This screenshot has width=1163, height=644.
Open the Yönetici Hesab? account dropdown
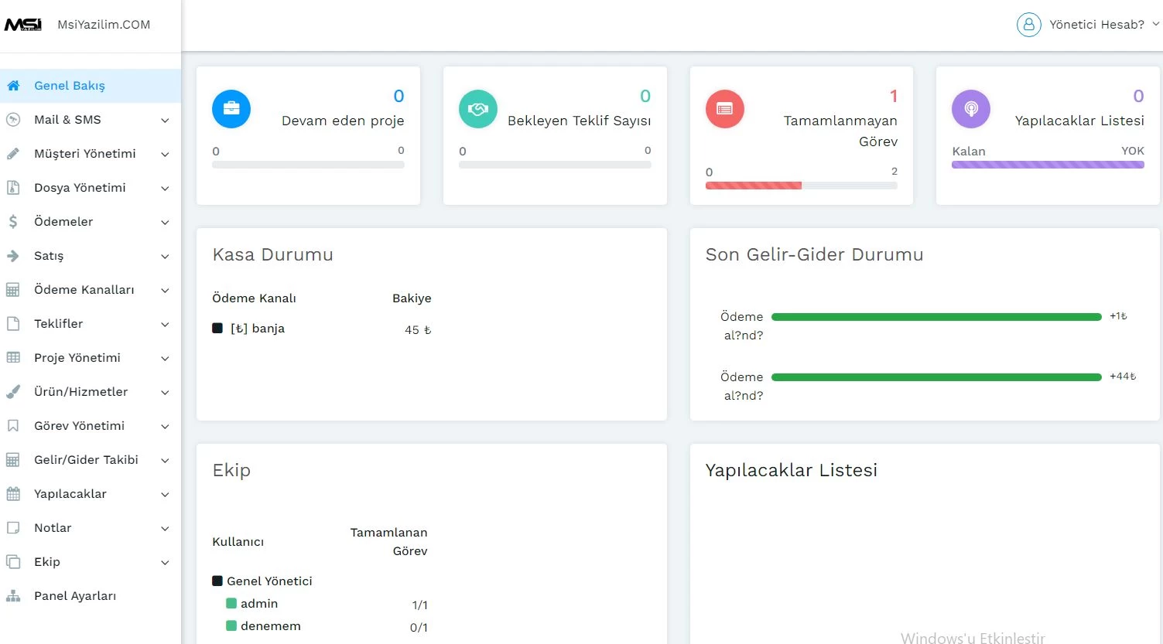coord(1096,25)
